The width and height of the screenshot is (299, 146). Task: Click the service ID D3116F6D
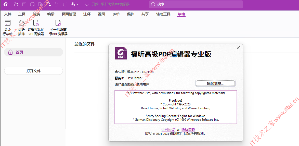click(x=135, y=78)
